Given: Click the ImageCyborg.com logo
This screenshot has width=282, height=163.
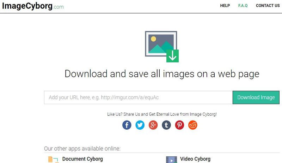Looking at the screenshot, I should pos(33,6).
